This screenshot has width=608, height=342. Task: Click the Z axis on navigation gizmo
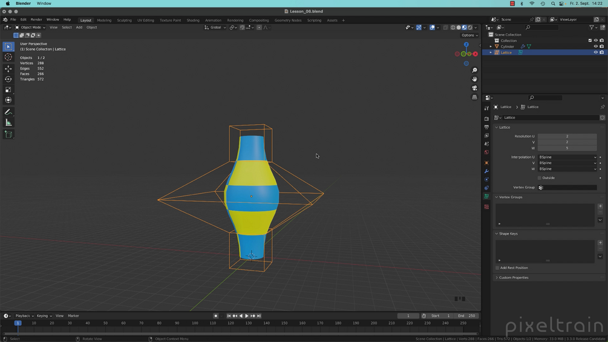[466, 45]
